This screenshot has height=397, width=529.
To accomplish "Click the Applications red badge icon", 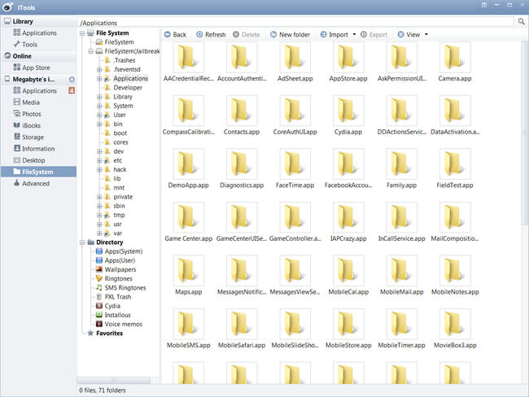I will [72, 90].
